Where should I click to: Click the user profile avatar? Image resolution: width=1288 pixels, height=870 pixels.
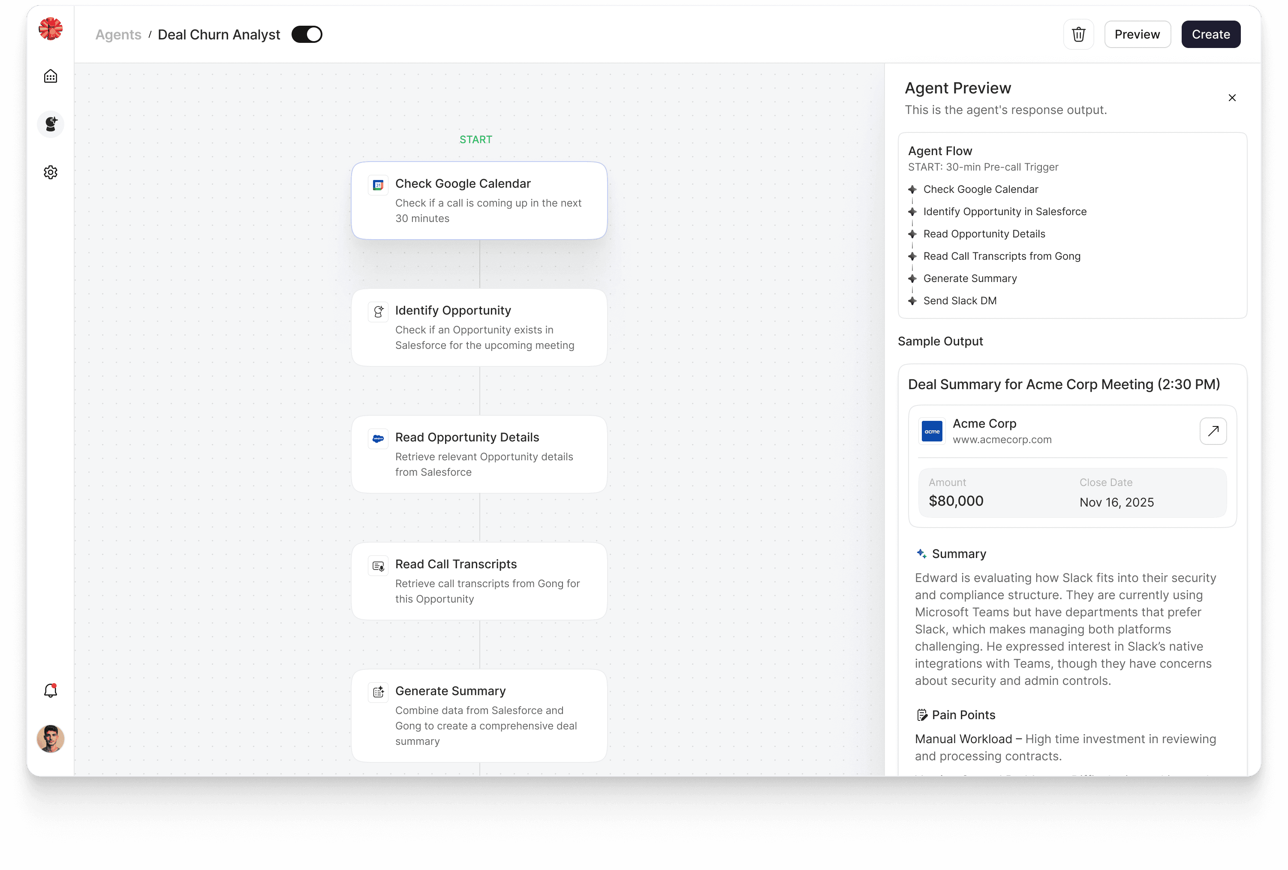click(x=51, y=739)
